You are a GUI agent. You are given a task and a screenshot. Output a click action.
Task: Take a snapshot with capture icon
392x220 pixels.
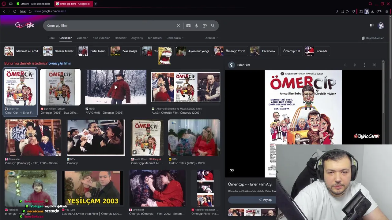tap(342, 11)
